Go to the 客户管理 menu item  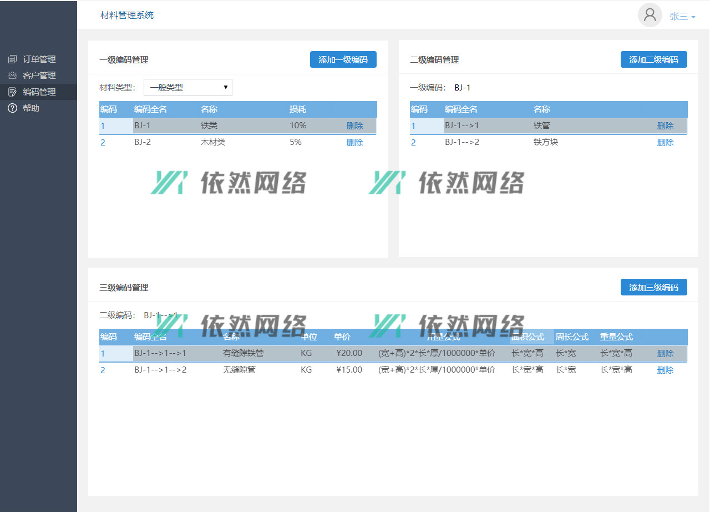click(39, 76)
